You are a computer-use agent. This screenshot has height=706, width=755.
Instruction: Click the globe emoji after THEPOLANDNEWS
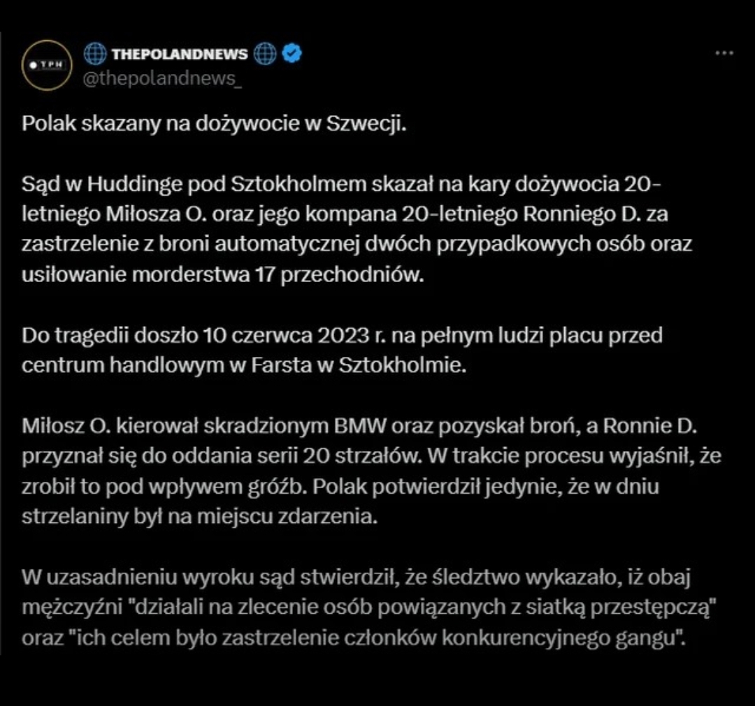265,54
